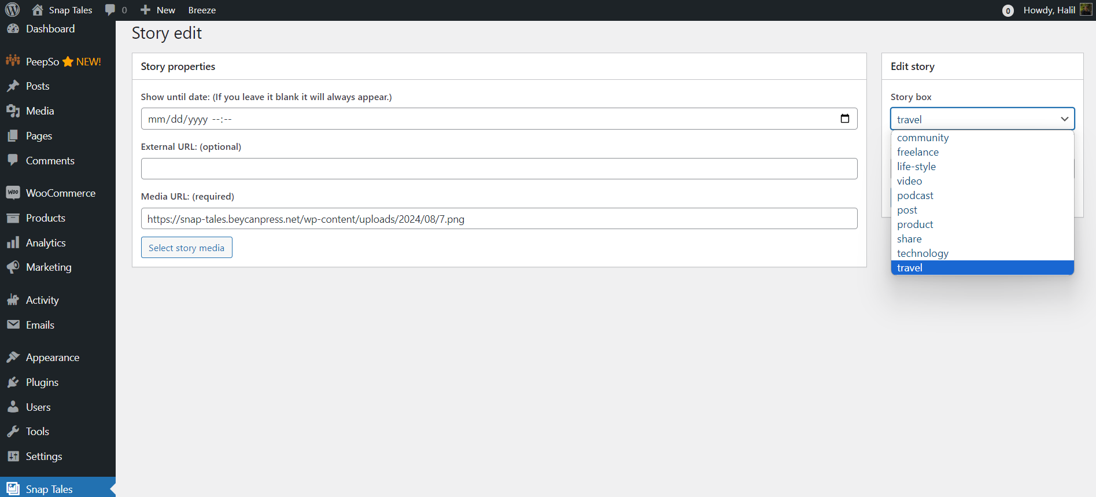The image size is (1096, 497).
Task: Select product option in Story box
Action: [983, 224]
